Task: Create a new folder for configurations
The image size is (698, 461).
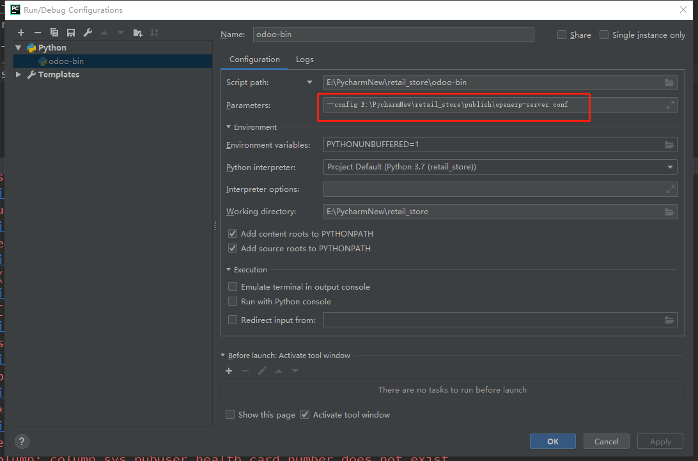Action: click(x=137, y=33)
